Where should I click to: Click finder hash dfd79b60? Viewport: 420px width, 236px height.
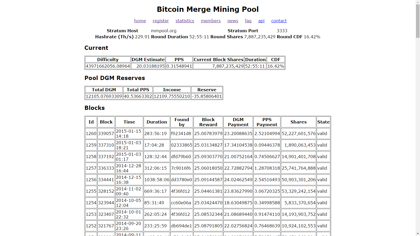(x=181, y=157)
